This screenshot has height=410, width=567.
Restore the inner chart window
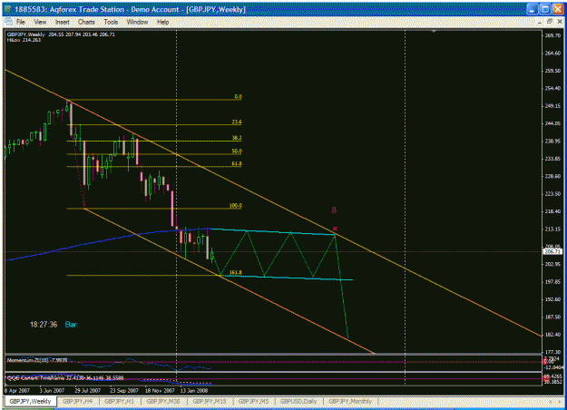point(550,22)
